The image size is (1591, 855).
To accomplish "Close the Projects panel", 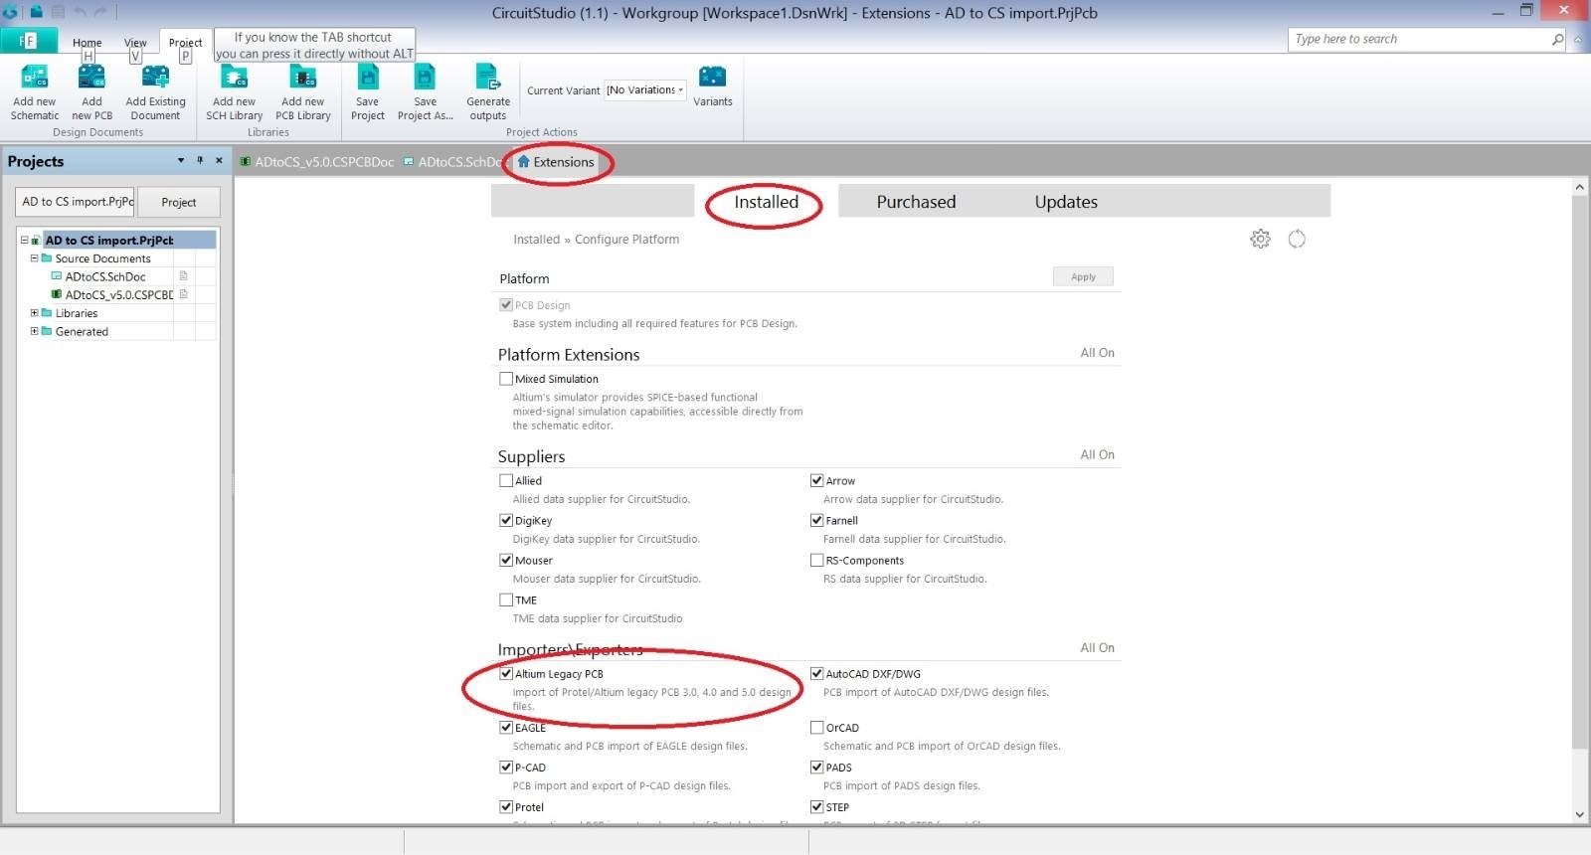I will 219,160.
